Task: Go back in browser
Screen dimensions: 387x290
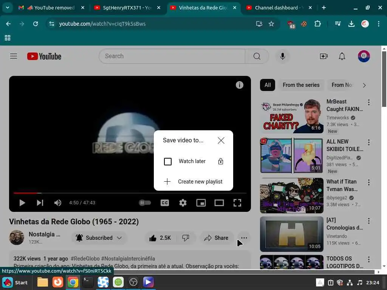Action: click(8, 24)
